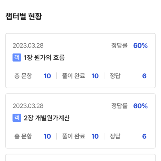Click the 객 badge on chapter 2
The width and height of the screenshot is (161, 161).
pyautogui.click(x=17, y=118)
